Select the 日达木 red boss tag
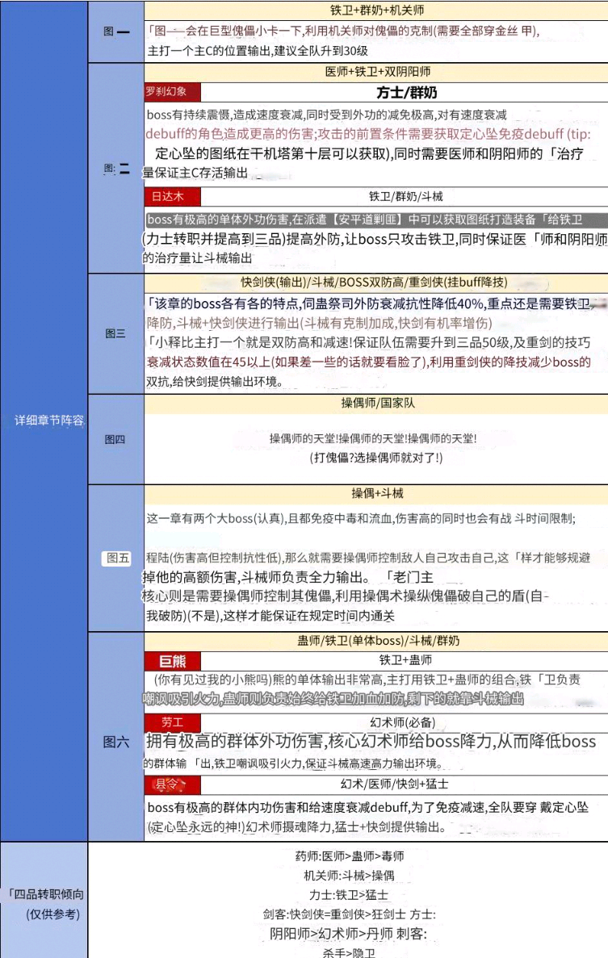This screenshot has height=958, width=608. click(168, 196)
